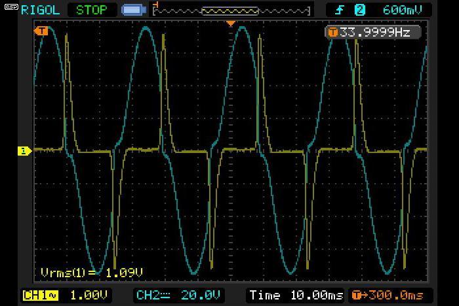Click the 600mV trigger level readout
This screenshot has height=306, width=459.
[x=403, y=10]
